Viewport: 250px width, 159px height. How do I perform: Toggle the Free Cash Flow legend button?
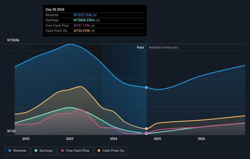click(75, 151)
